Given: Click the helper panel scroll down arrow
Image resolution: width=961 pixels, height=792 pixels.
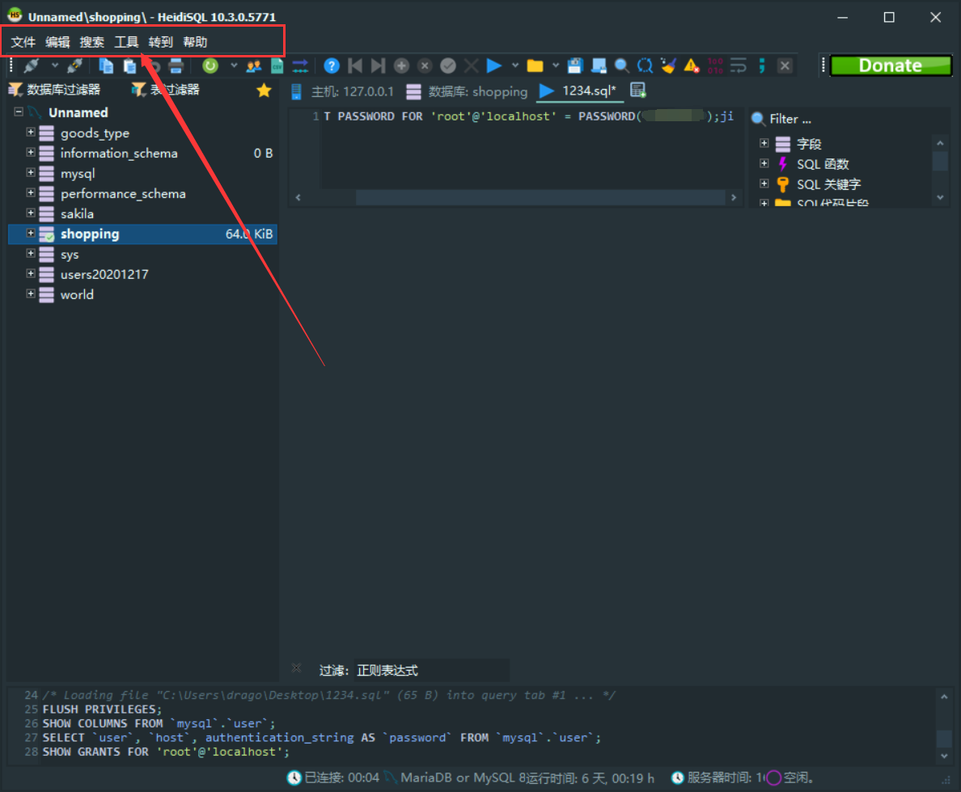Looking at the screenshot, I should coord(940,197).
